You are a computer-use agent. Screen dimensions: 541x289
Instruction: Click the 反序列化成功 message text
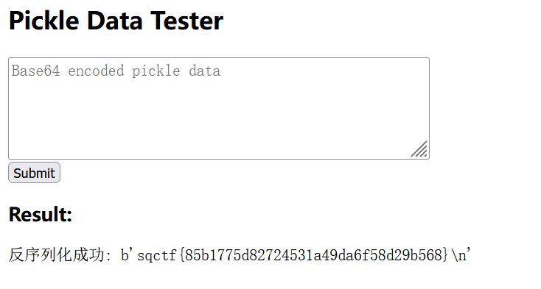57,255
